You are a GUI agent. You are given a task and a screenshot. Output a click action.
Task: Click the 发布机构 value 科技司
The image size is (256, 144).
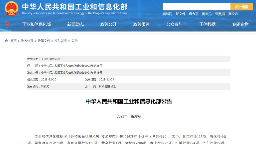click(x=45, y=86)
